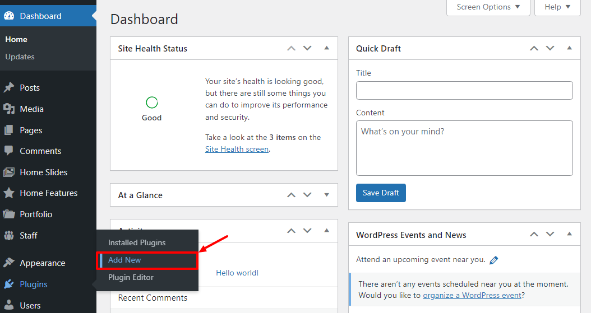Click the Home Features star icon
The image size is (591, 313).
click(x=9, y=193)
